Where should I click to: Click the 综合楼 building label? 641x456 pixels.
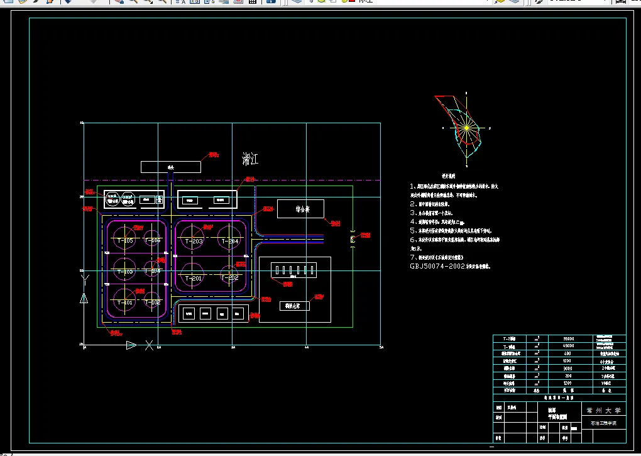[x=302, y=209]
